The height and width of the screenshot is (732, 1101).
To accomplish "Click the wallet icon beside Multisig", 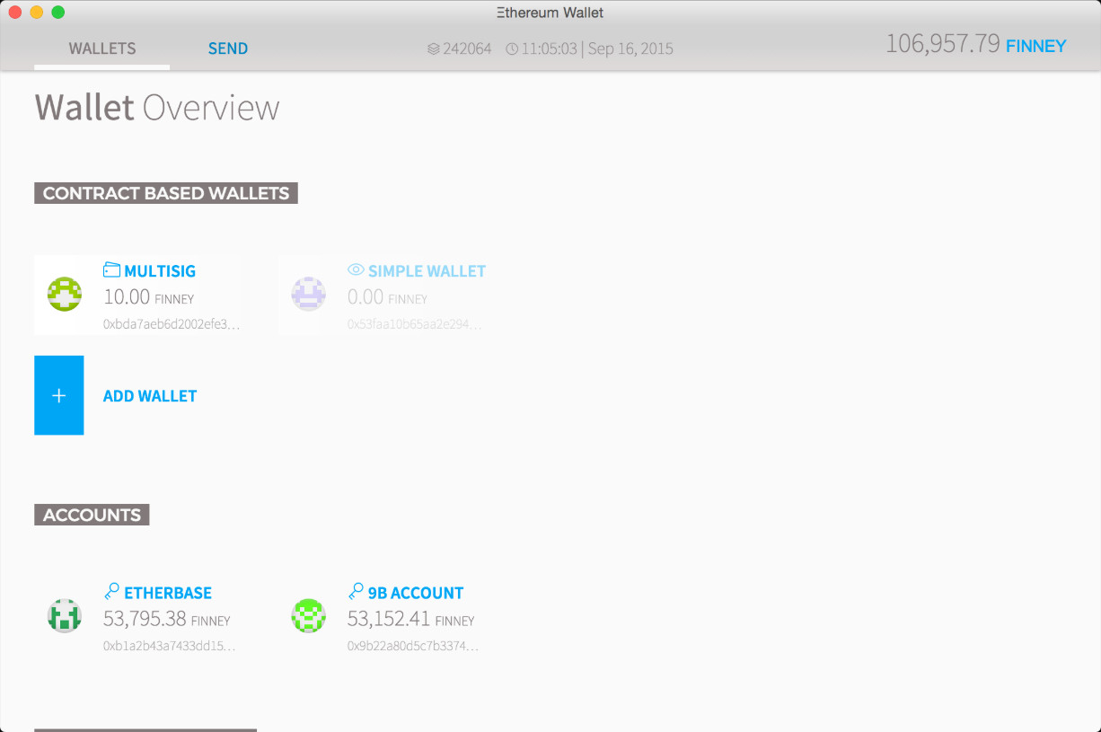I will click(111, 270).
